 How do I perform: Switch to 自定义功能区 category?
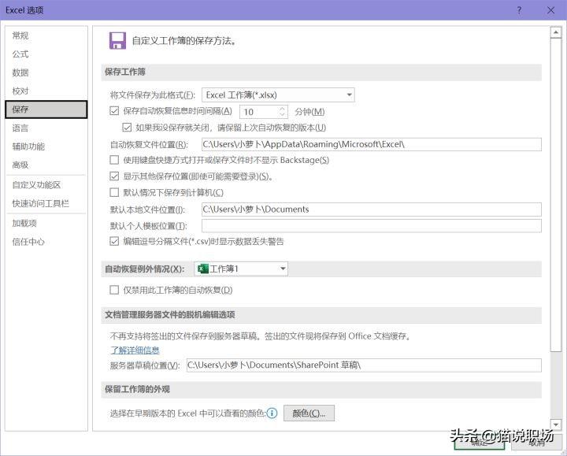coord(36,185)
